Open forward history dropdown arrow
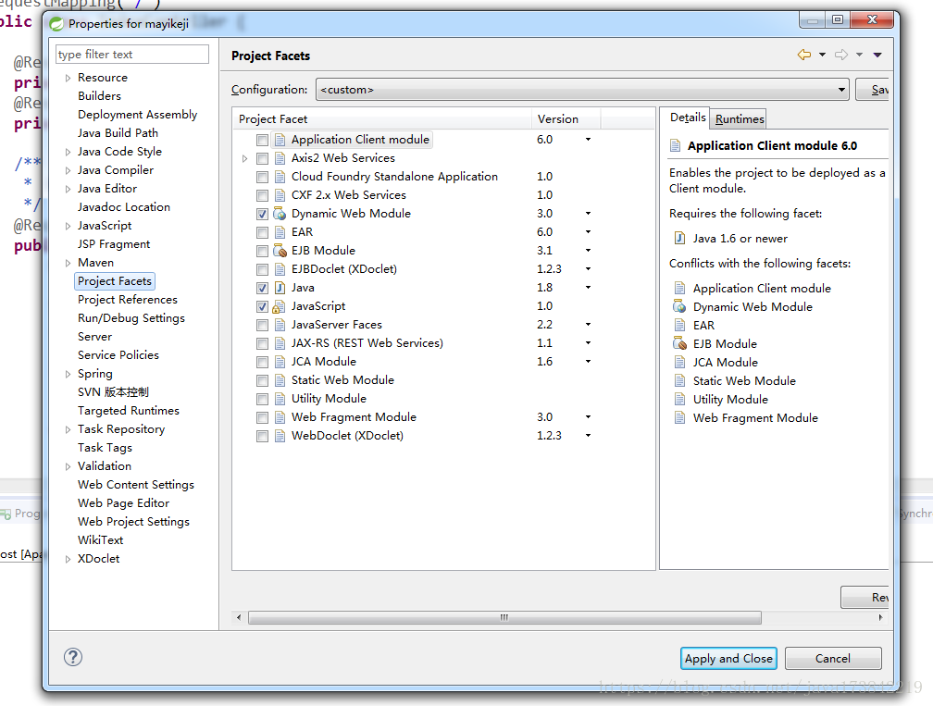 [x=859, y=55]
